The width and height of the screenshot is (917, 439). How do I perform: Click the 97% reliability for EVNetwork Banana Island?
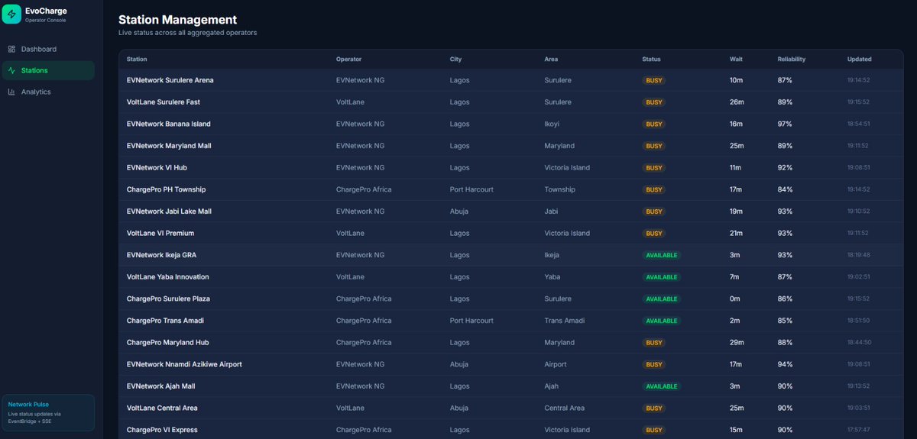tap(785, 124)
